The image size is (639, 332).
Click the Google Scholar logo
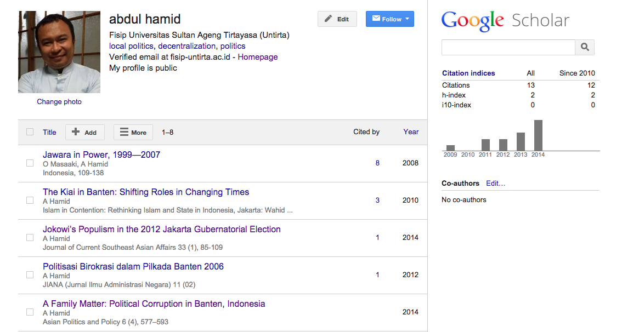[x=505, y=21]
